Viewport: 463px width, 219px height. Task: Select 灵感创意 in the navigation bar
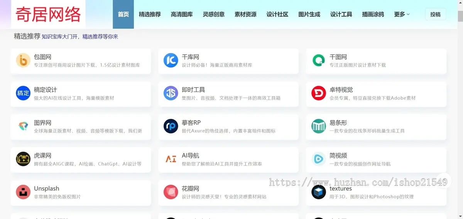(214, 14)
